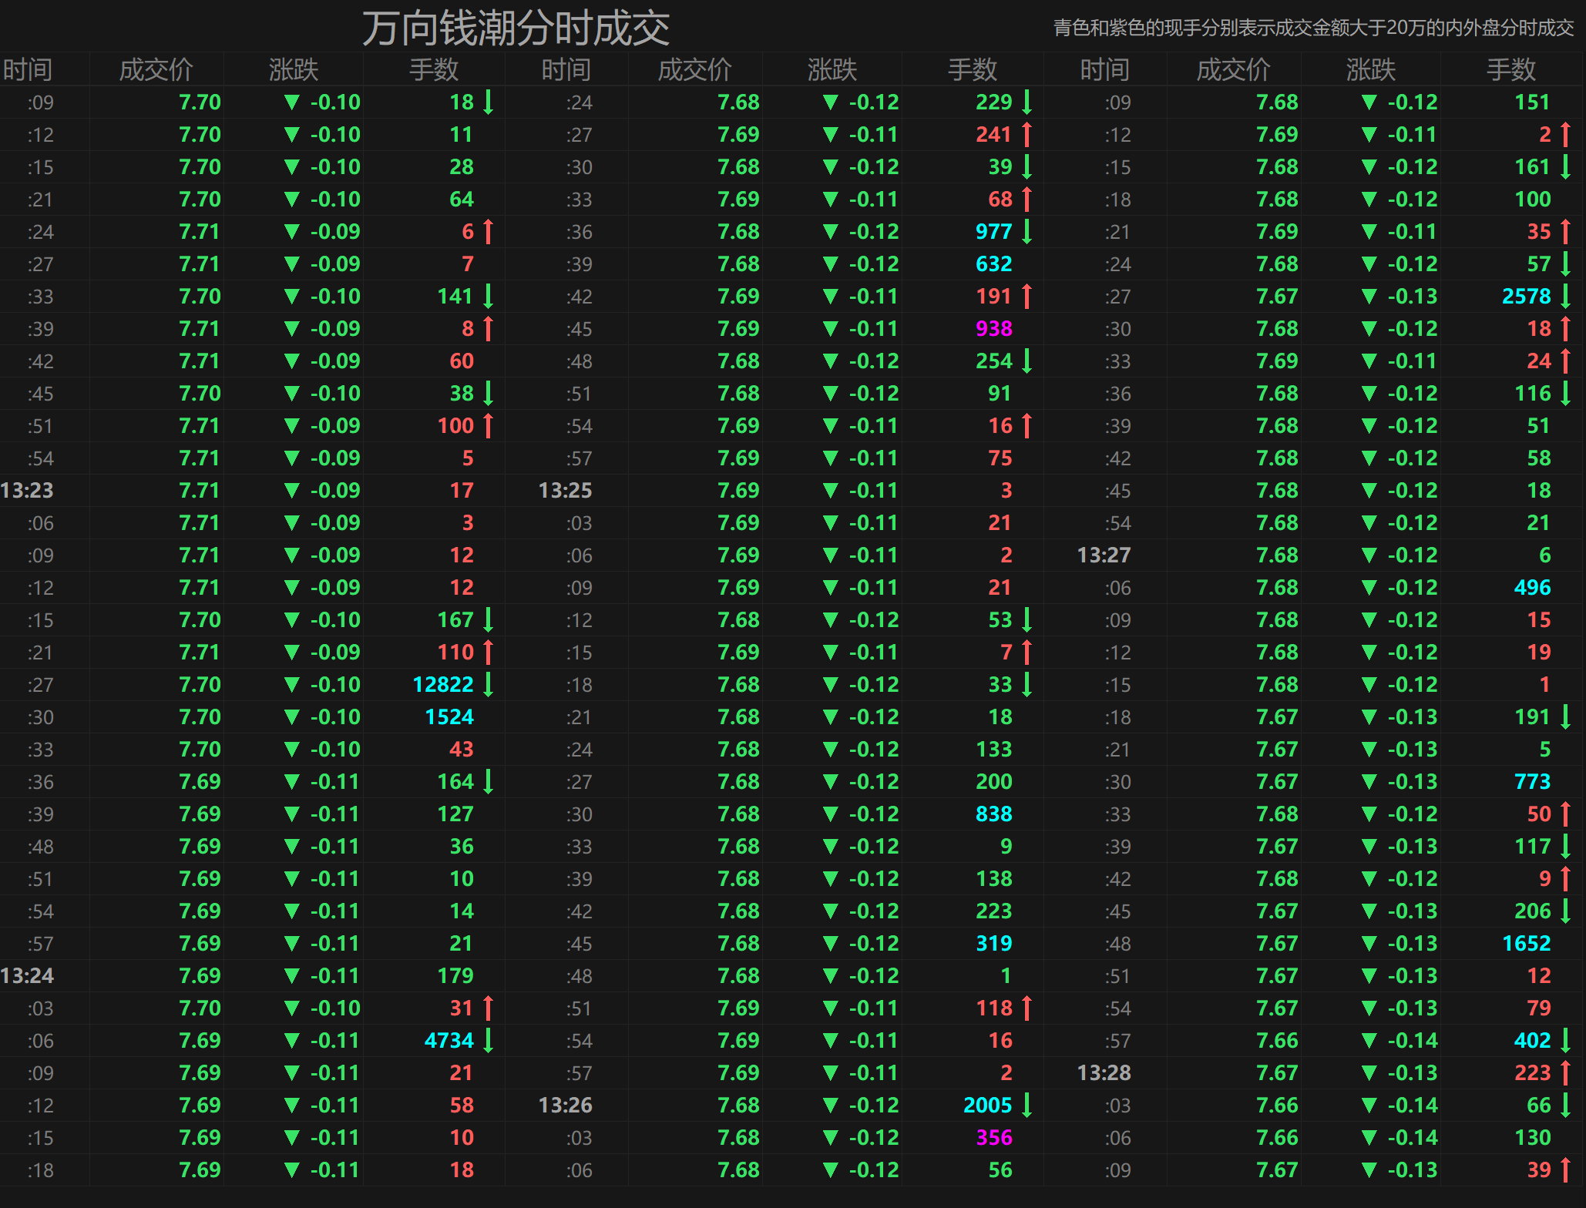The height and width of the screenshot is (1208, 1586).
Task: Click the down arrow beside volume 229
Action: pyautogui.click(x=1027, y=102)
